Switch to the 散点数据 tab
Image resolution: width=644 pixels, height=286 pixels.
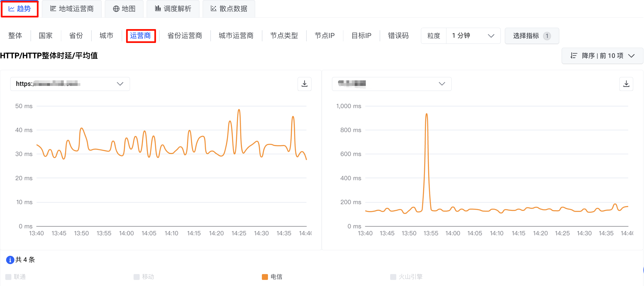pos(229,9)
